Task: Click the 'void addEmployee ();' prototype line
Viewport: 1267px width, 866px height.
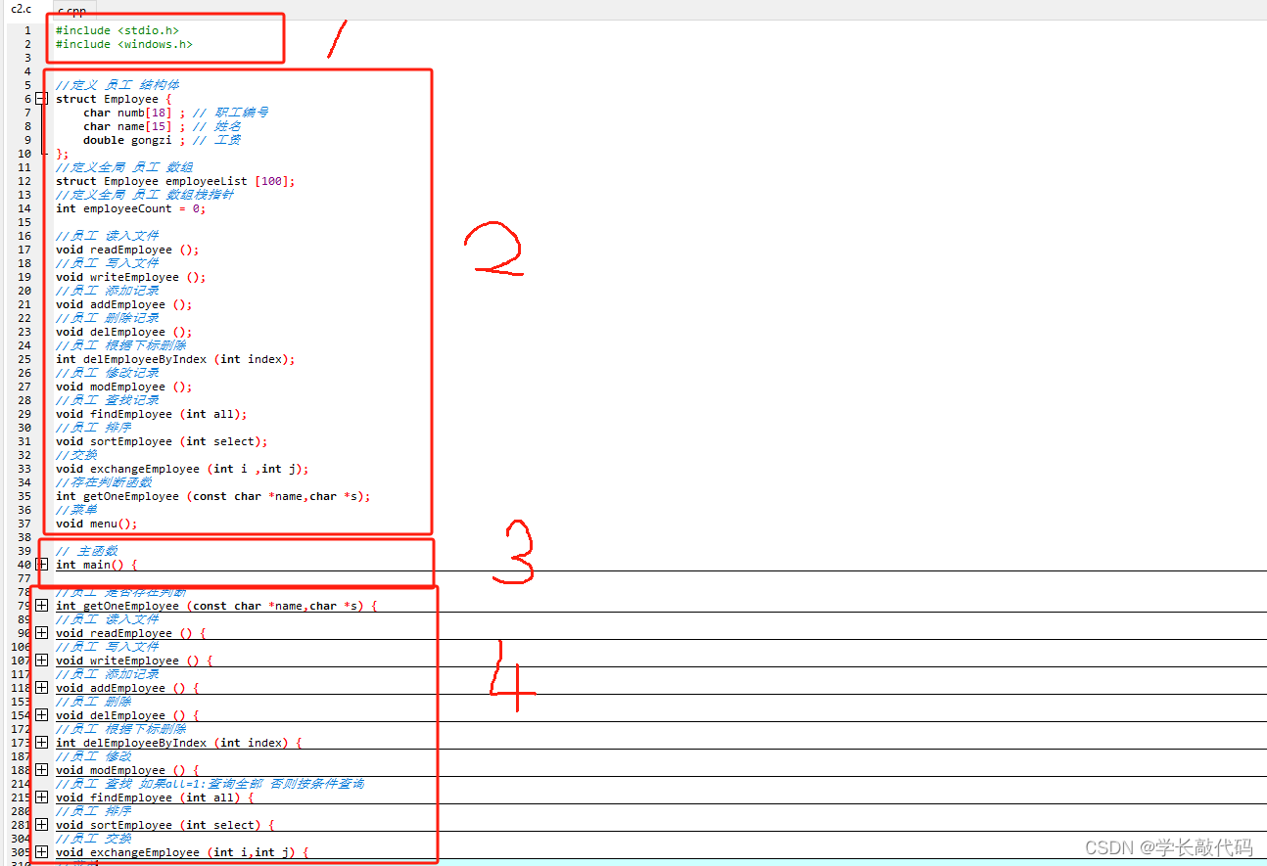Action: click(x=124, y=304)
